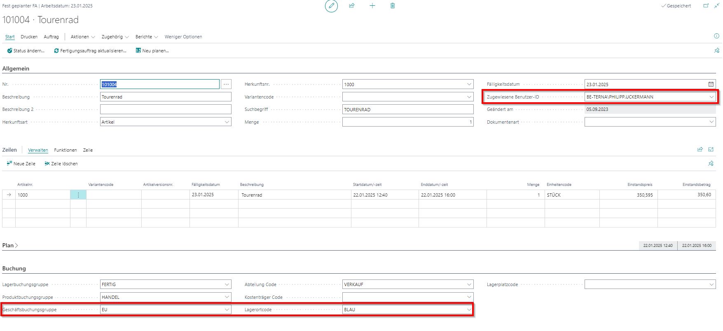This screenshot has width=723, height=331.
Task: Click the Status ändern action
Action: coord(26,51)
